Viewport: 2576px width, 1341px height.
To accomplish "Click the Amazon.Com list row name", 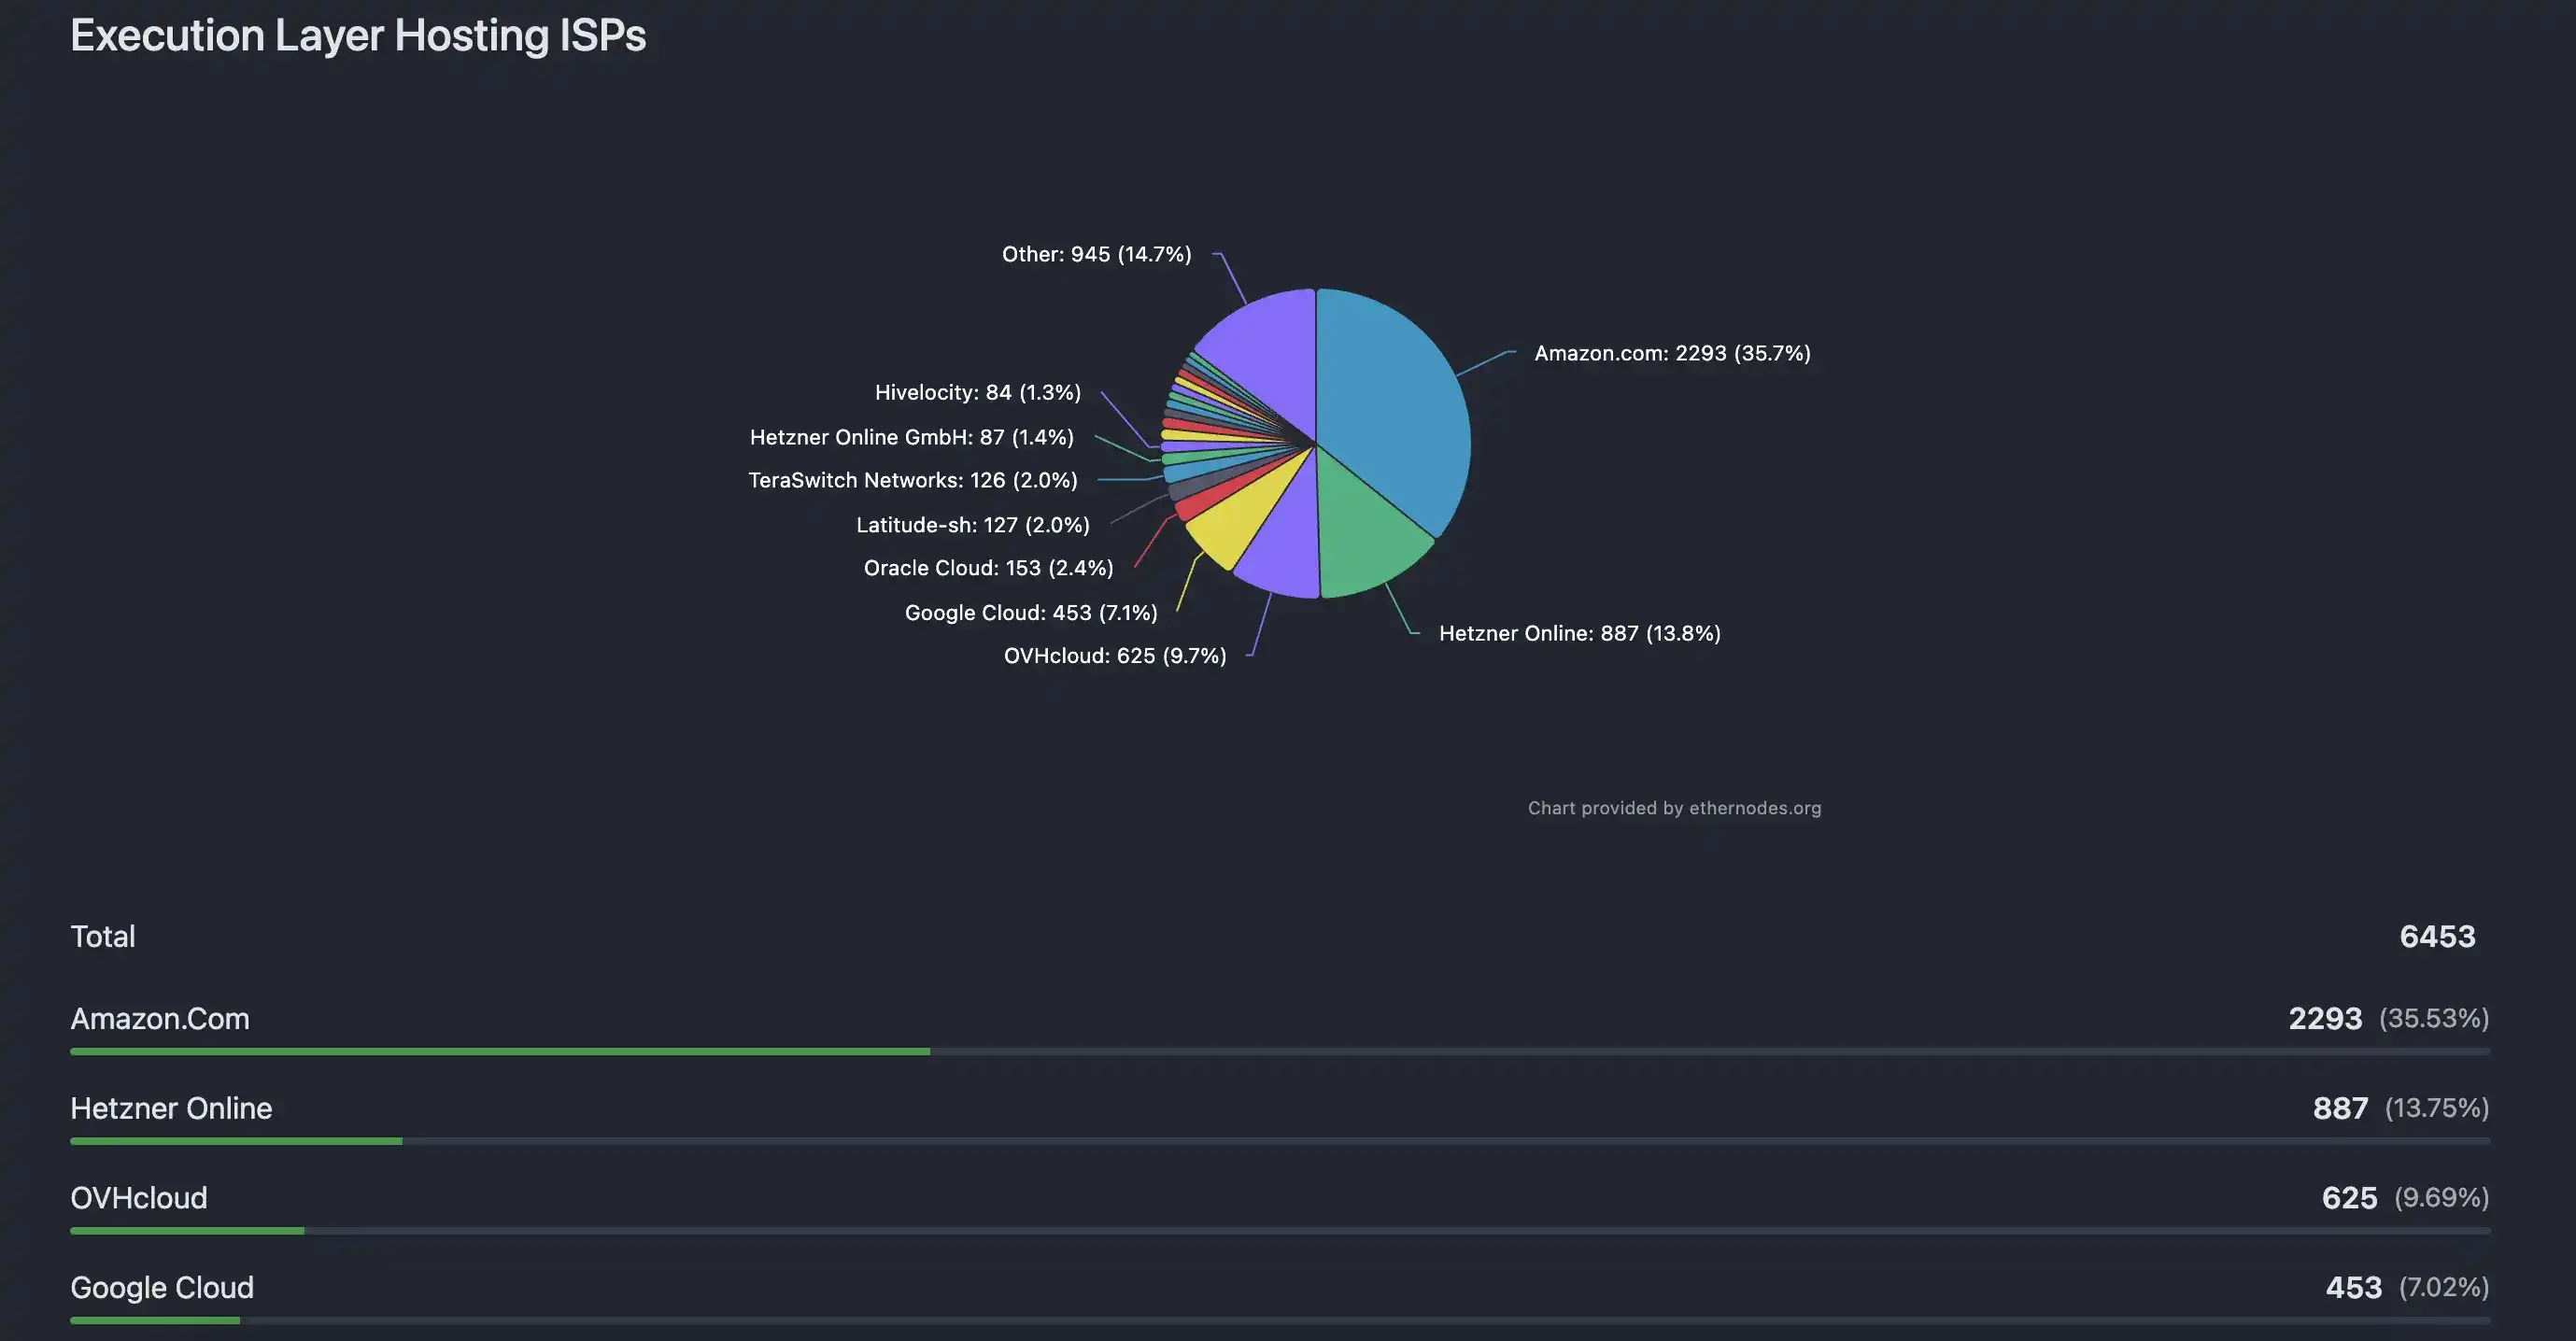I will [x=160, y=1019].
